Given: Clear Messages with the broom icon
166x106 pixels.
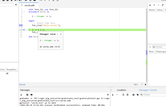Looking at the screenshot, I should coord(21,95).
